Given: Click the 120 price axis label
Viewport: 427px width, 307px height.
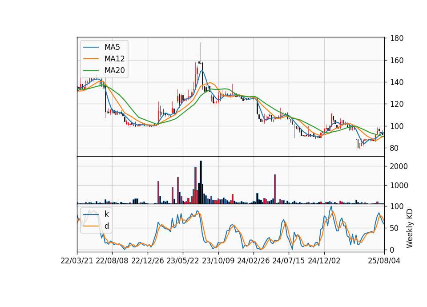Looking at the screenshot, I should [396, 104].
